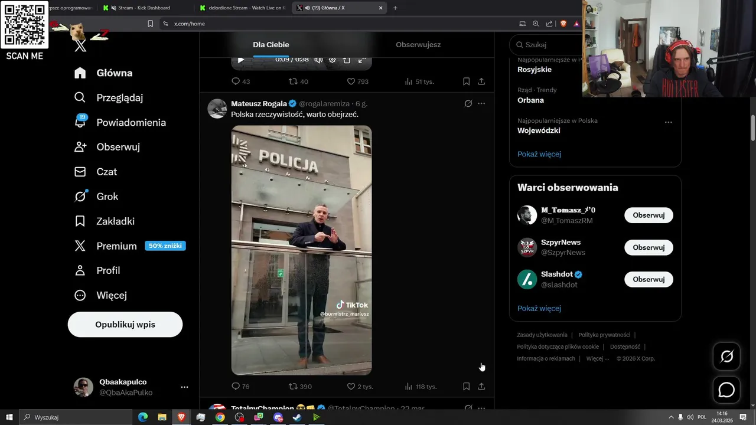Open Premium with 50% zniżki badge

129,246
